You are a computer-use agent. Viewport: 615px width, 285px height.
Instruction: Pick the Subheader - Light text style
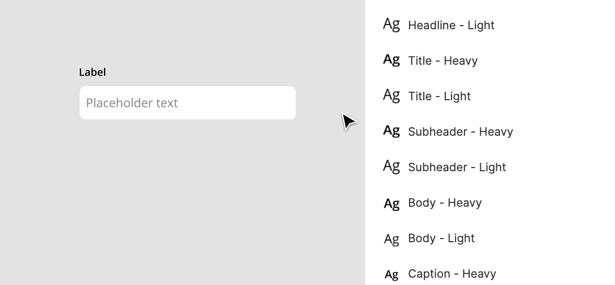point(457,168)
